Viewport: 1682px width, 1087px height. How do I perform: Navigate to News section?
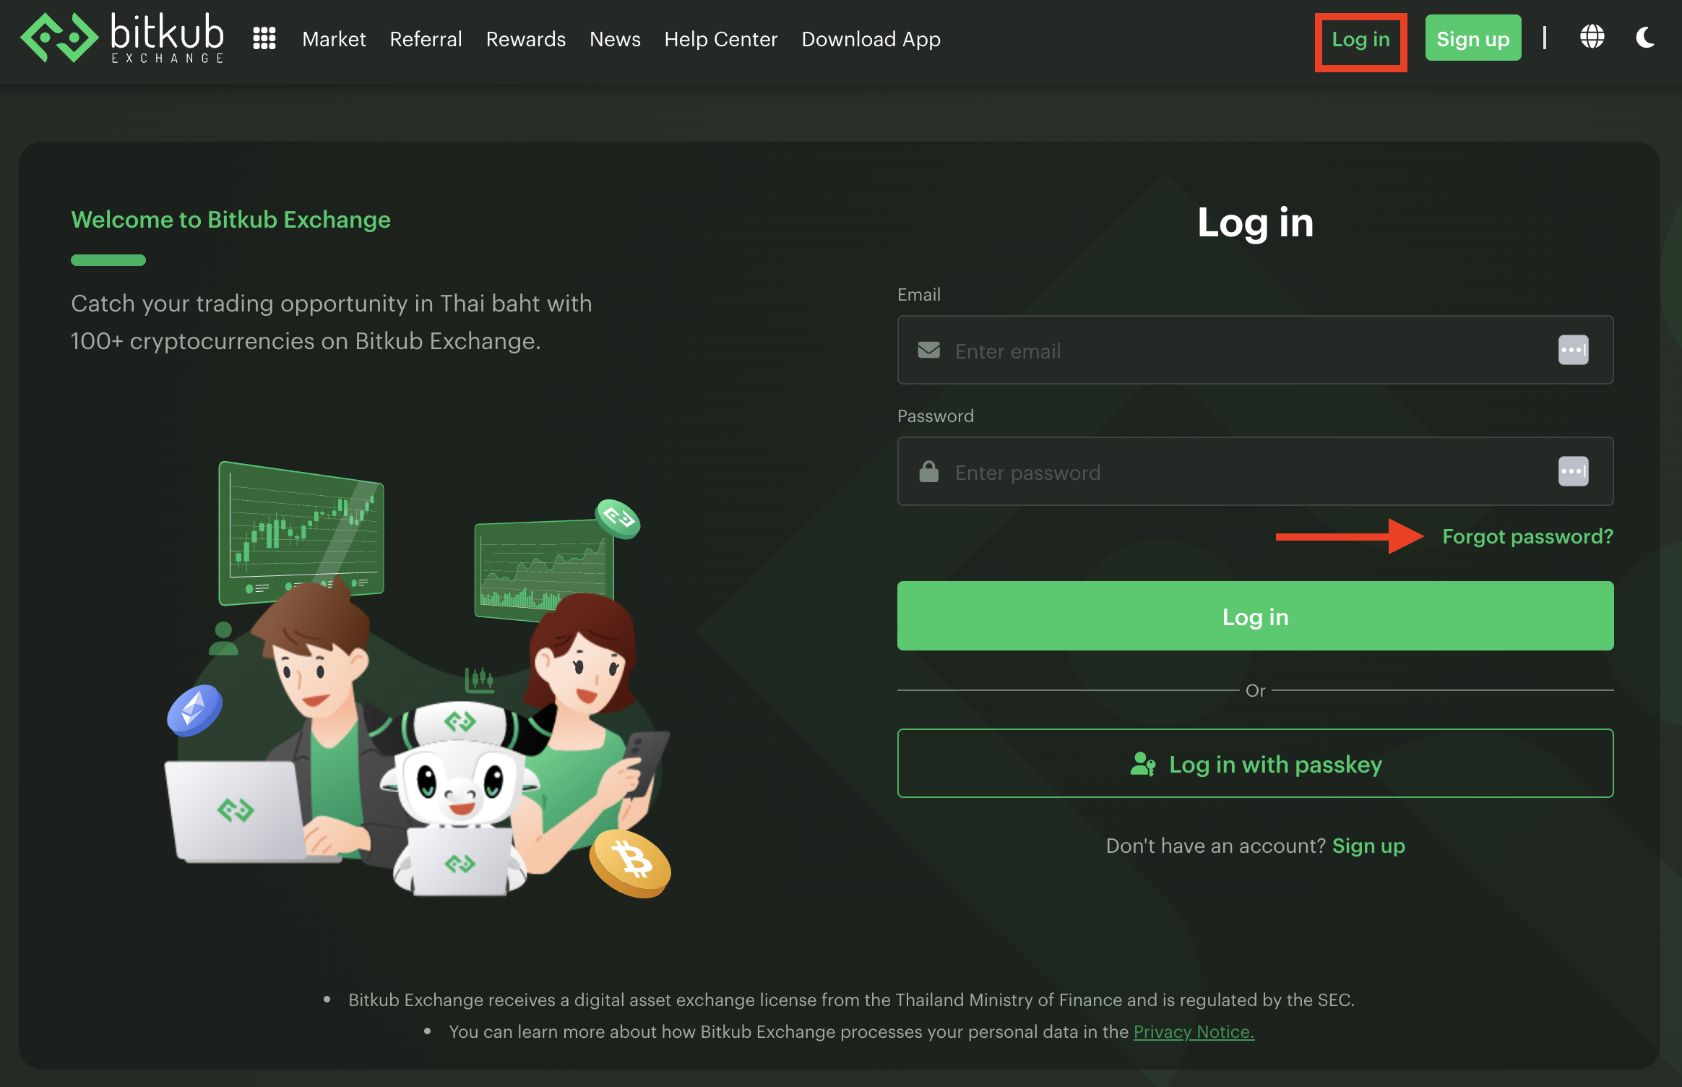pyautogui.click(x=615, y=39)
